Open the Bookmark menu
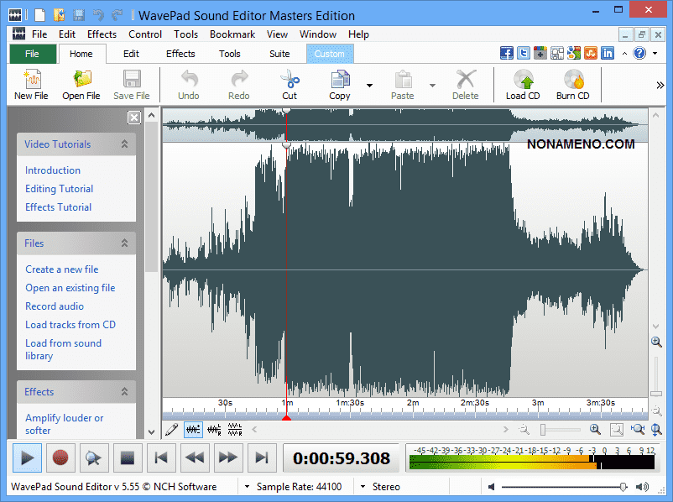The image size is (673, 502). click(x=232, y=34)
